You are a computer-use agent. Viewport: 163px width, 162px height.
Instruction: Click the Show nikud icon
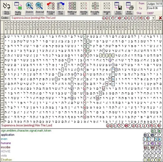[x=6, y=6]
